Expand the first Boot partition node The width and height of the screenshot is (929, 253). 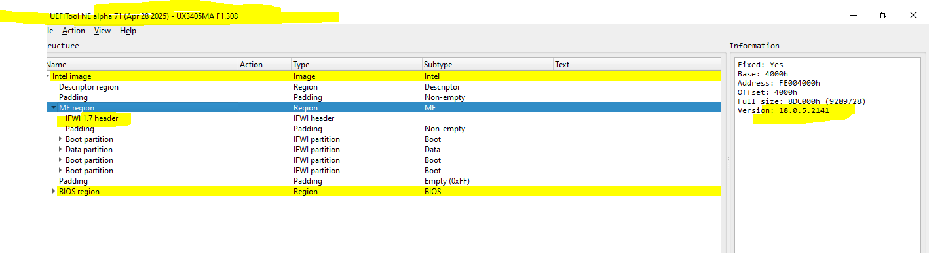coord(60,139)
